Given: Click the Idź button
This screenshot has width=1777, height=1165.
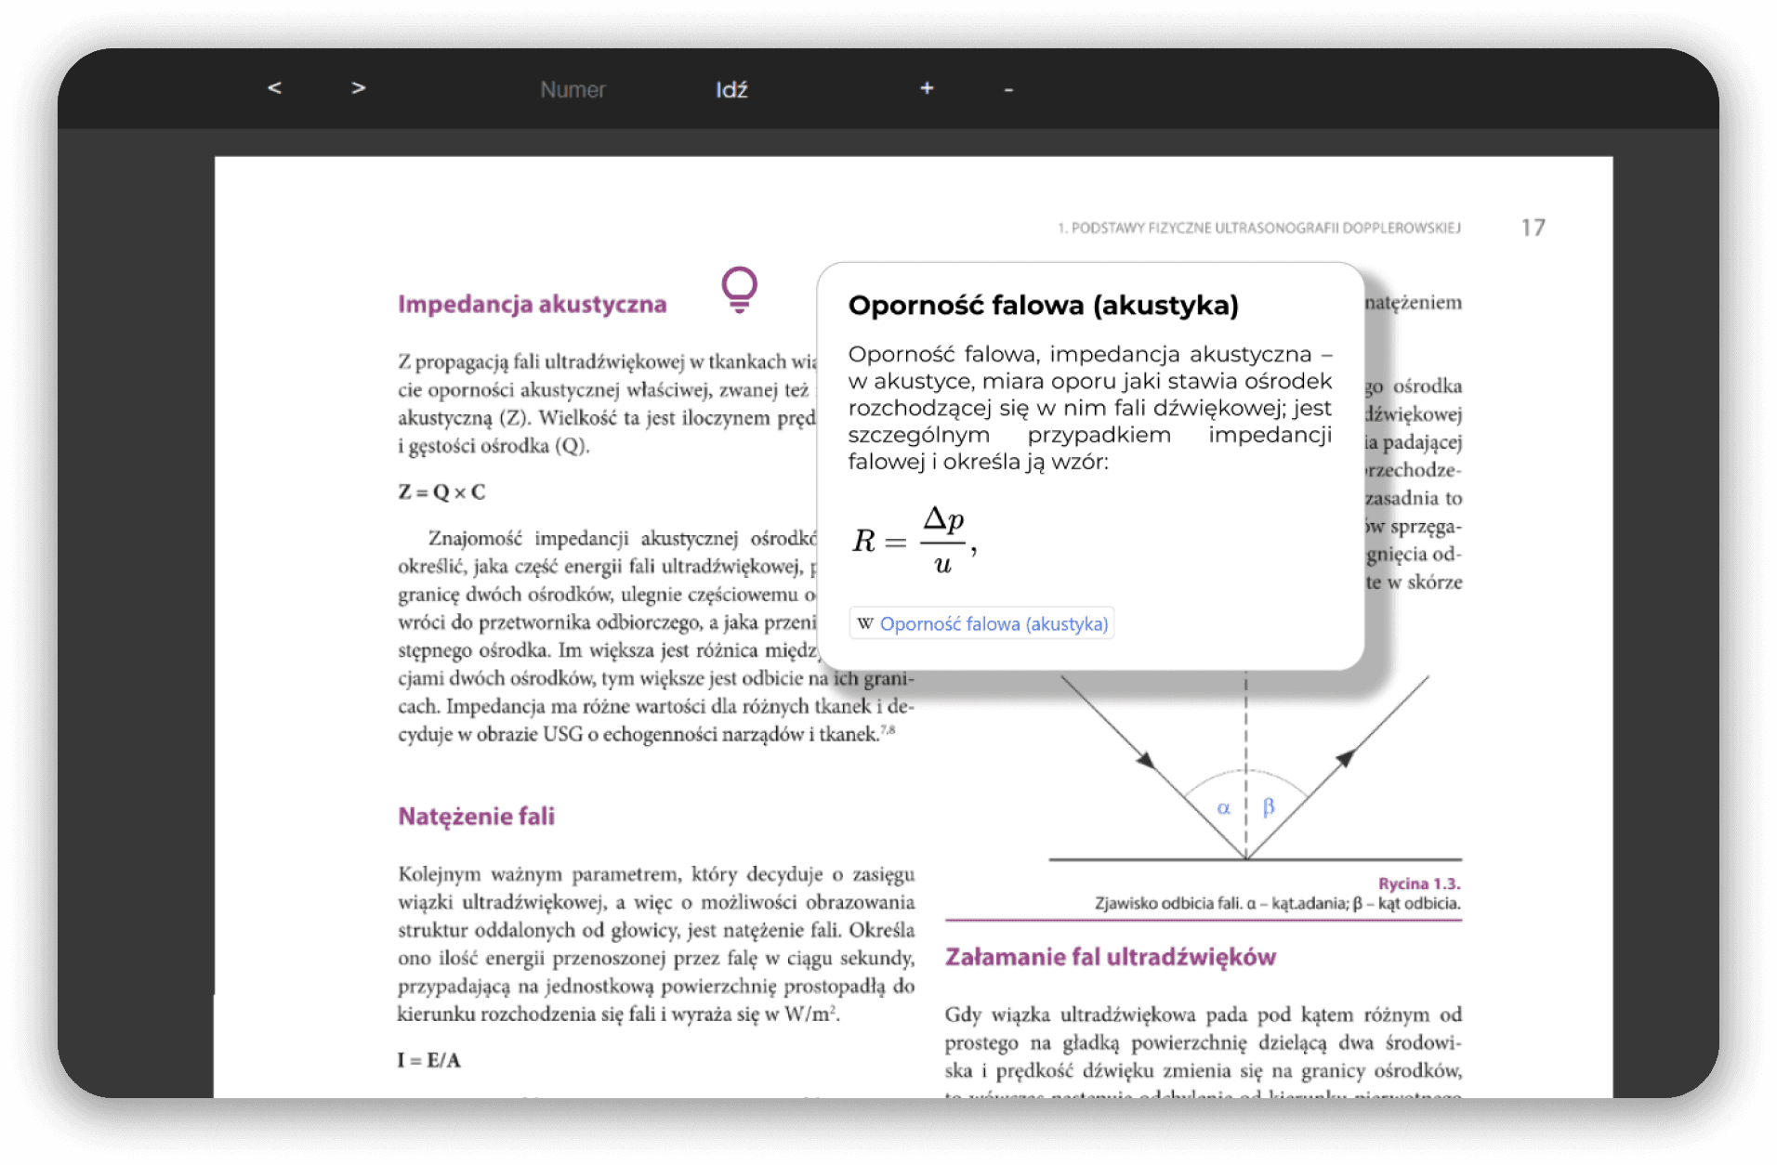Looking at the screenshot, I should point(731,90).
